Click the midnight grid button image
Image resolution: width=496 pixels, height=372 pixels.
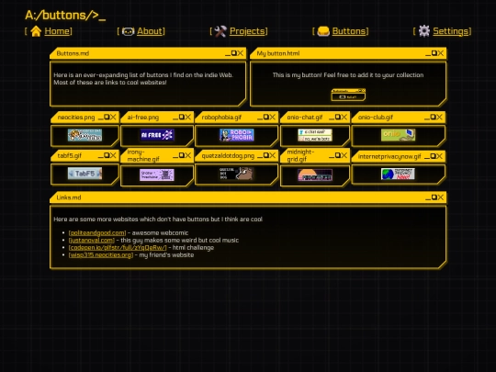(315, 175)
